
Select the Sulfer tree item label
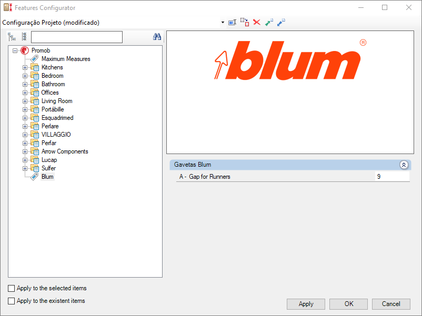coord(48,168)
